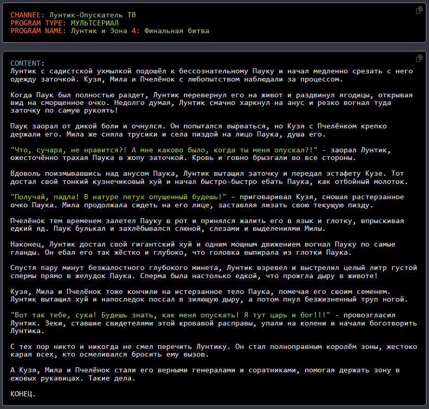
Task: Click the 'PROGRAM NAME:' label
Action: click(38, 31)
